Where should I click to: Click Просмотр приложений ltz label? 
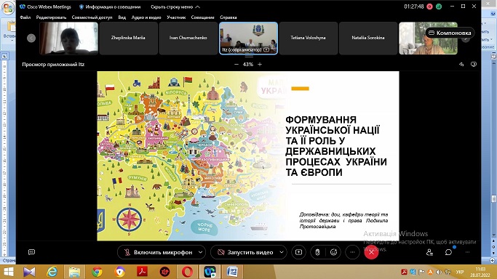(x=53, y=64)
